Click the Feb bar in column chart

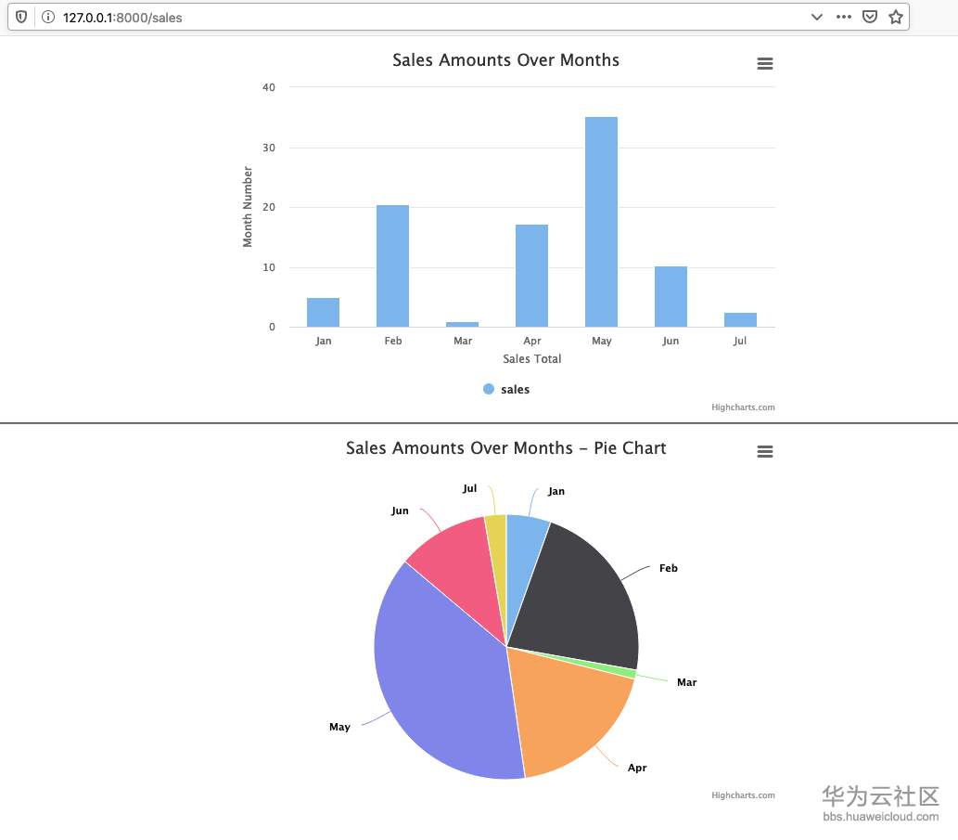tap(393, 266)
